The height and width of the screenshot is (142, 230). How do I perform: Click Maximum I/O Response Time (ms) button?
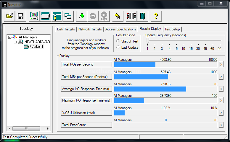point(86,100)
